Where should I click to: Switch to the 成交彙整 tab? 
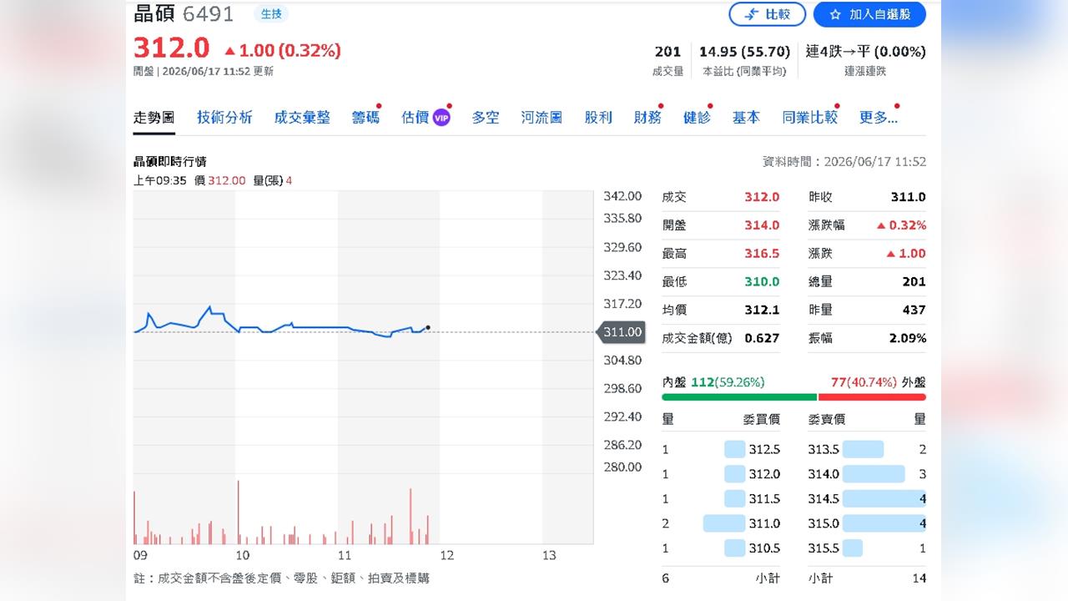302,118
